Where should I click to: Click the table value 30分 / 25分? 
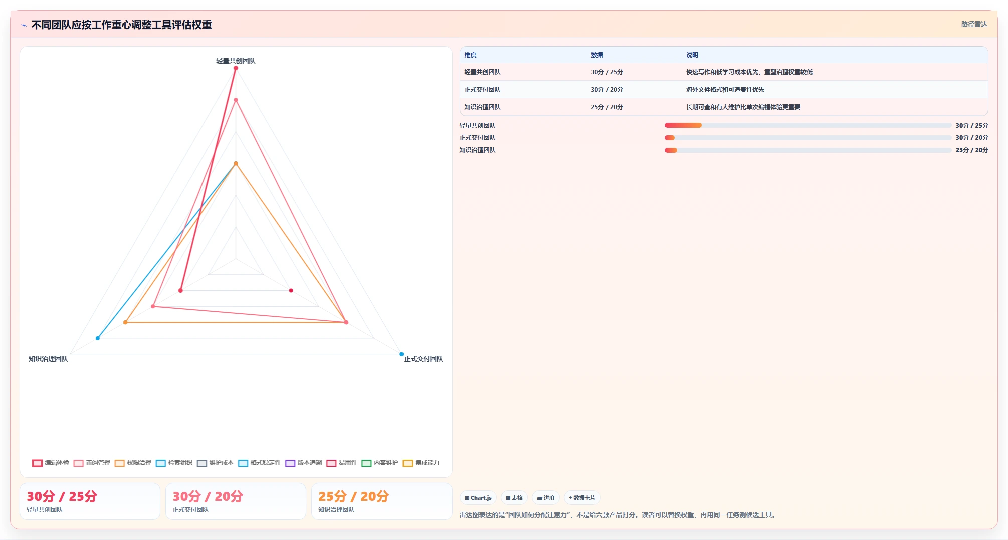(x=607, y=72)
